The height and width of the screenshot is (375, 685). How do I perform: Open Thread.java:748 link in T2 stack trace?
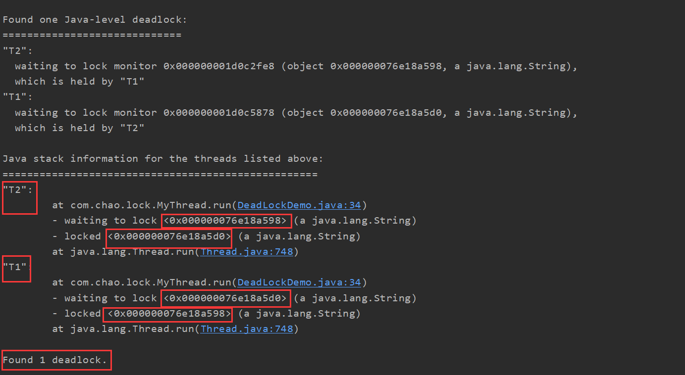[247, 251]
